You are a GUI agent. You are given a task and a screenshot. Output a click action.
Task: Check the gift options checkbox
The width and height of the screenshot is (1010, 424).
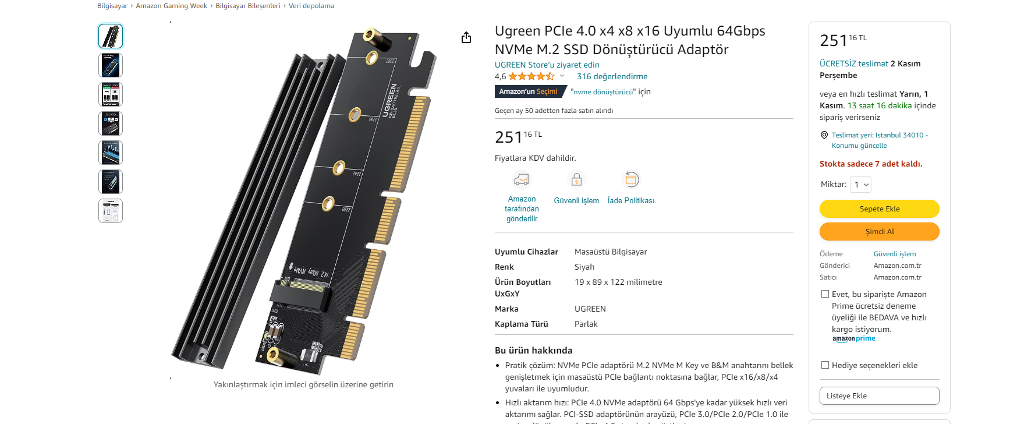[825, 365]
